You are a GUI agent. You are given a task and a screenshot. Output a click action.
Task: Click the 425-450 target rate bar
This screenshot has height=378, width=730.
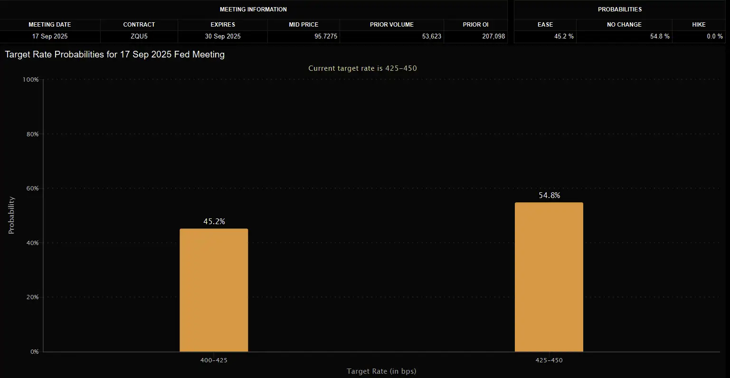pos(549,277)
